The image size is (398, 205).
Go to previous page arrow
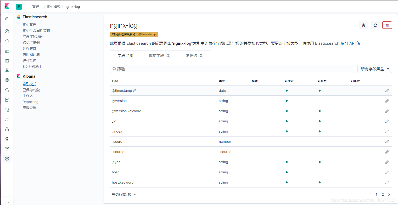(371, 194)
